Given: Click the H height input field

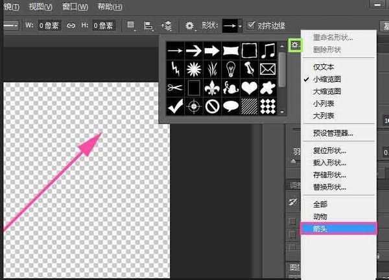Looking at the screenshot, I should pyautogui.click(x=104, y=25).
